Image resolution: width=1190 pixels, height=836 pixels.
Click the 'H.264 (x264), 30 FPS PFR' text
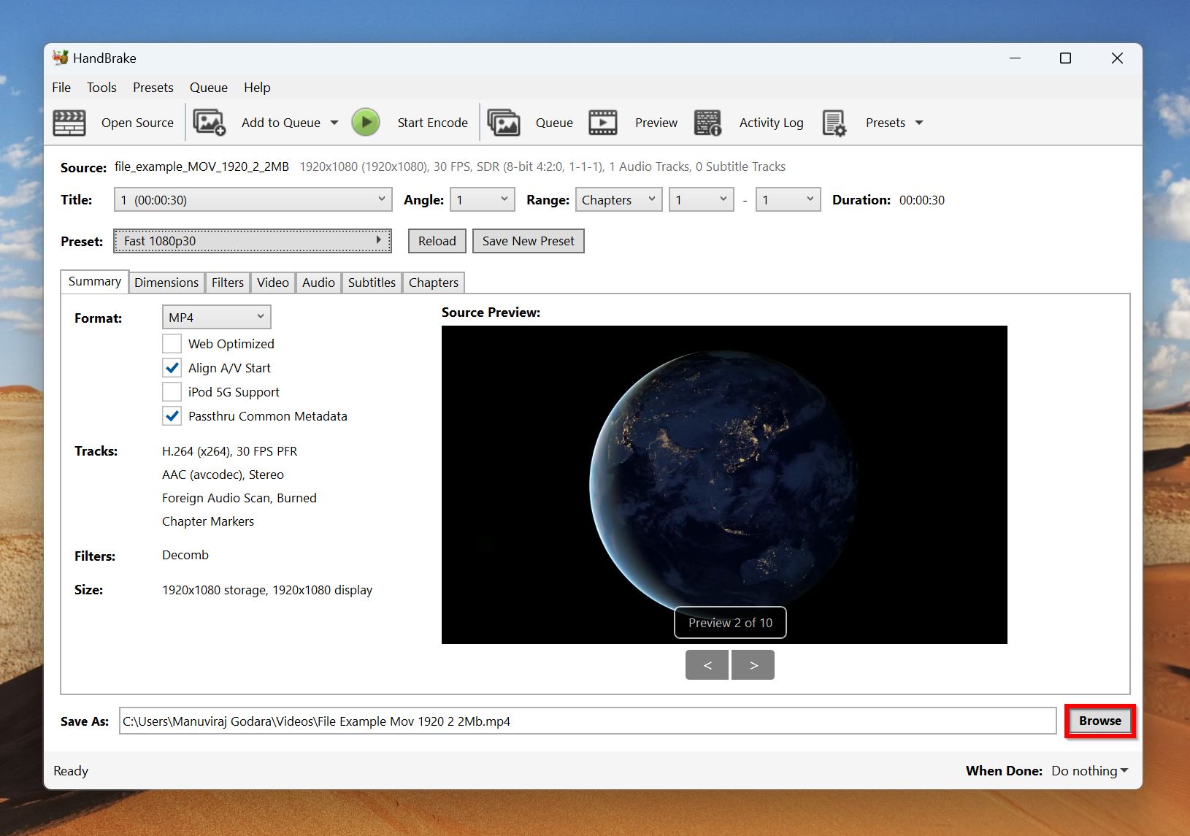pos(229,451)
